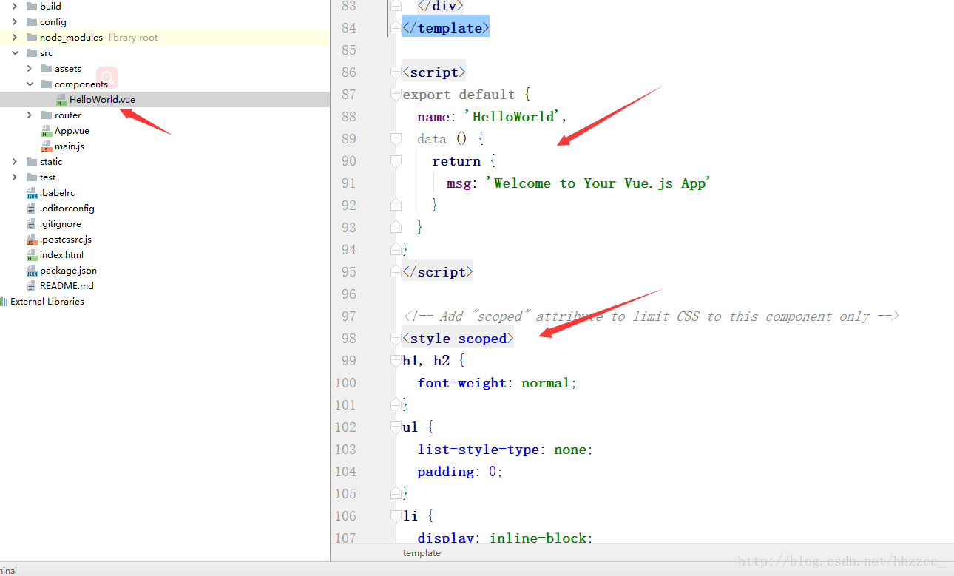Fold the export default block on line 87
This screenshot has width=954, height=576.
[x=396, y=95]
